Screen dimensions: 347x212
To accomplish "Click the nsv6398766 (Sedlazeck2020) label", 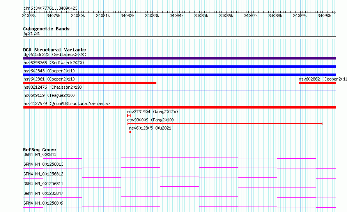I will click(x=54, y=63).
